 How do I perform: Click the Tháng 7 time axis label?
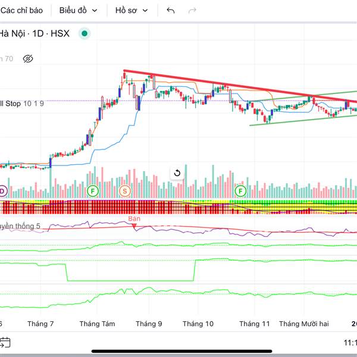tap(40, 324)
